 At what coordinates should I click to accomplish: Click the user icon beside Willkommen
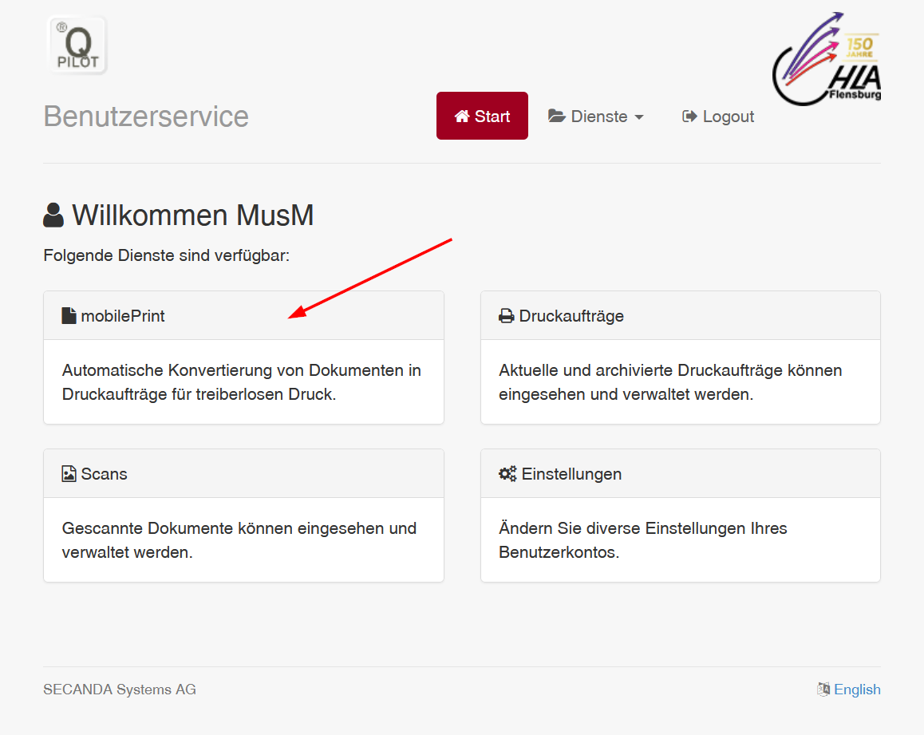(x=53, y=215)
